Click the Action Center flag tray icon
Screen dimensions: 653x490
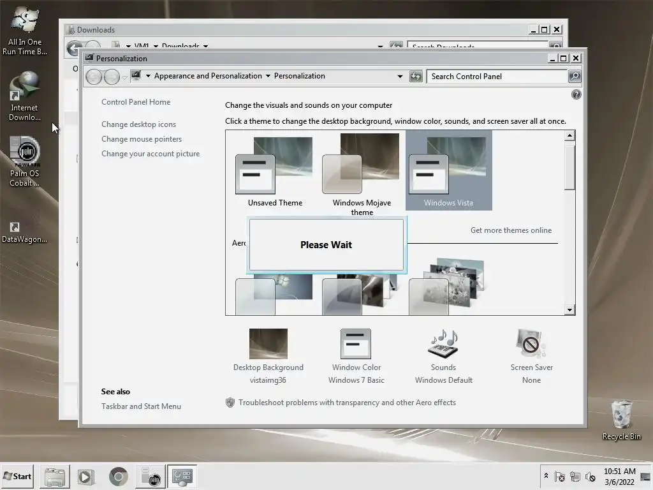[x=560, y=476]
